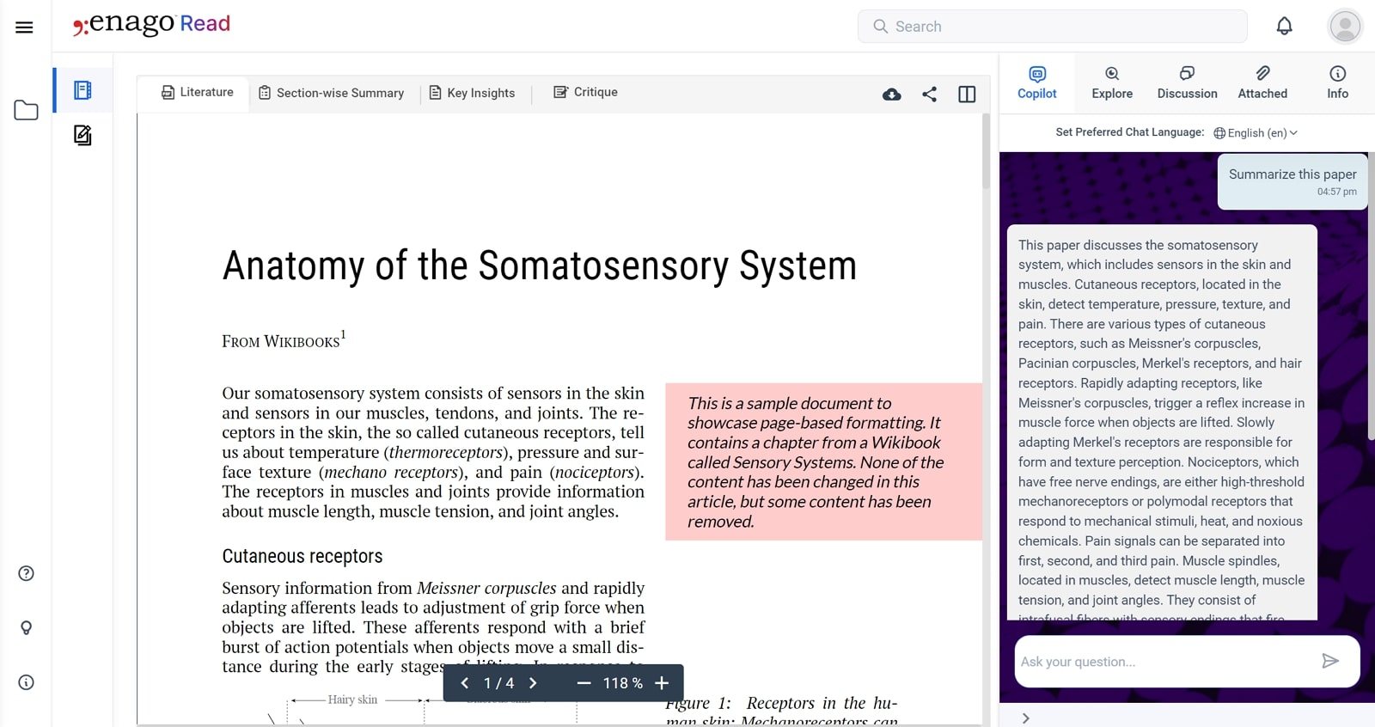Zoom in the PDF with the plus button
Viewport: 1375px width, 727px height.
click(662, 683)
